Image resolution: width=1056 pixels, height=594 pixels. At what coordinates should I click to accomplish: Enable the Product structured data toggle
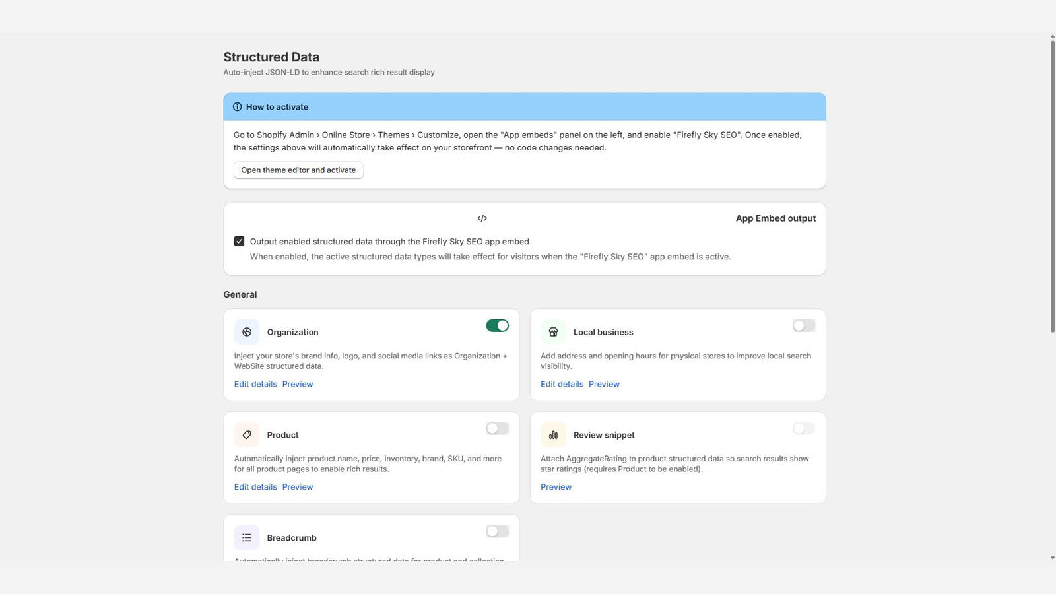[x=498, y=428]
